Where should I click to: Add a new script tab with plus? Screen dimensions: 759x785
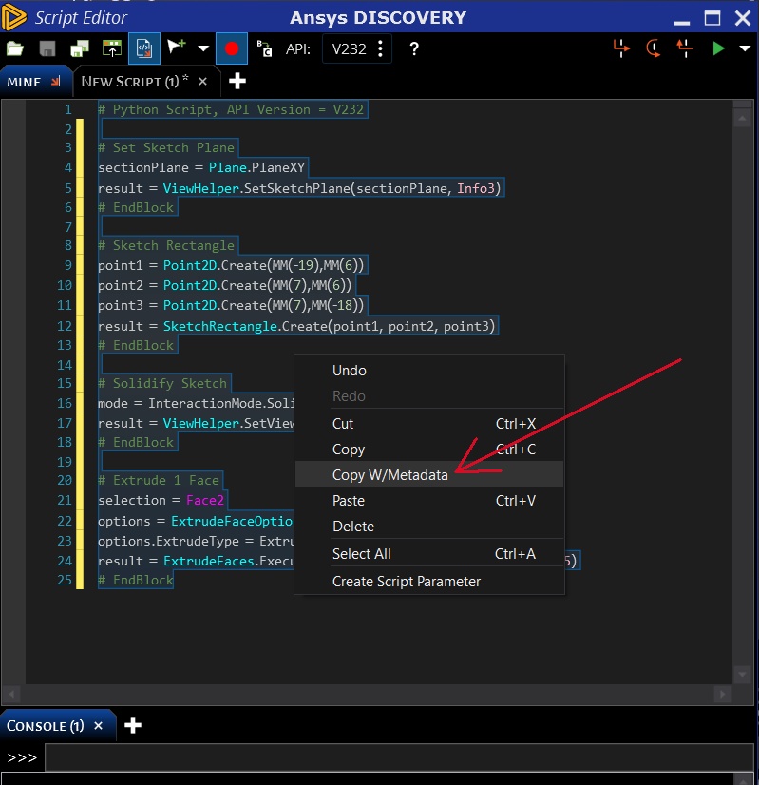(237, 82)
